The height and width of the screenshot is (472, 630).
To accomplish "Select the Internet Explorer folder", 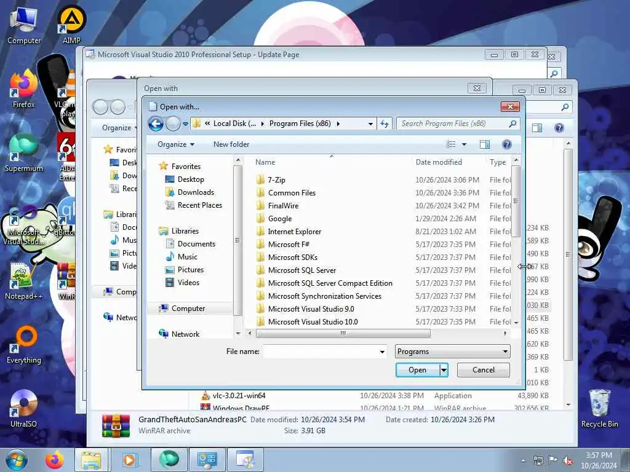I will point(295,232).
